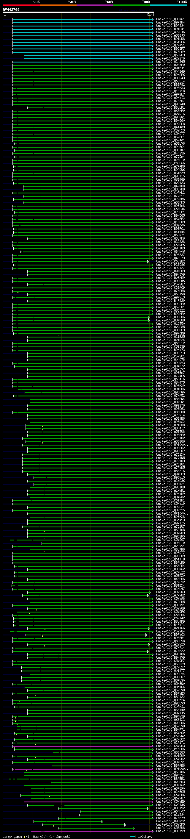Viewport: 190px width, 839px height.
Task: Click the green alignment bar for UniRef100_C5Z2U8
Action: (x=96, y=828)
